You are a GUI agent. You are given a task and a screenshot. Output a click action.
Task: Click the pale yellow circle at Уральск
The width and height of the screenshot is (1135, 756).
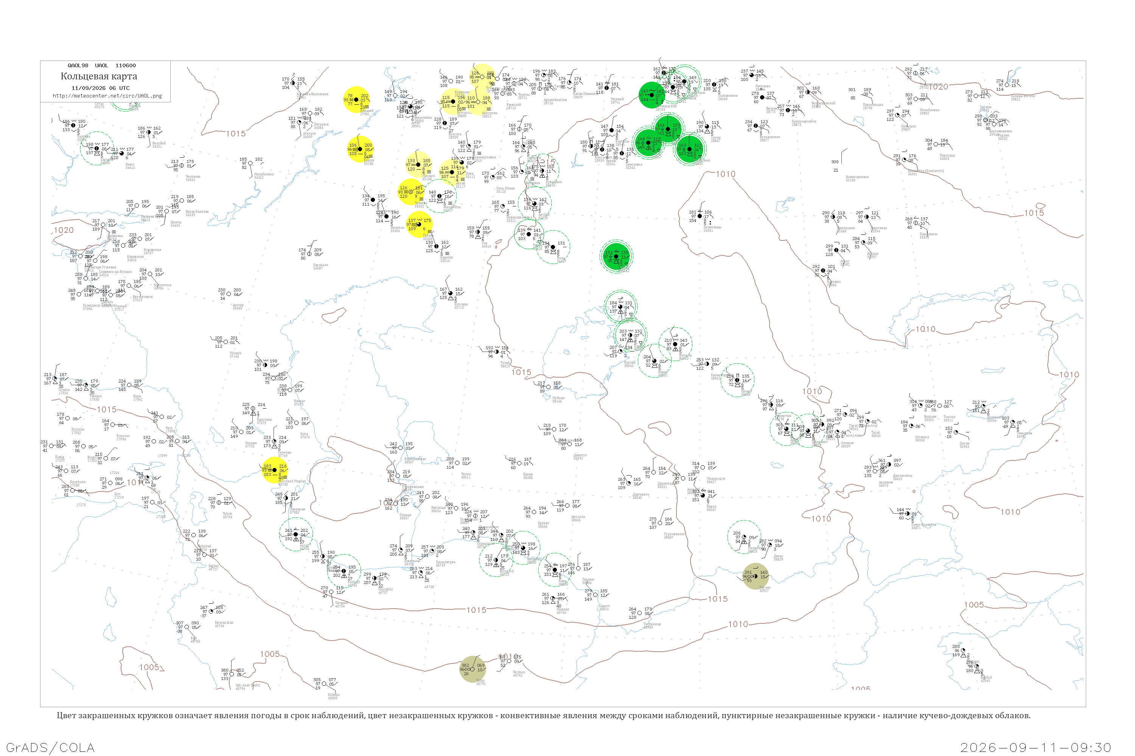tap(418, 165)
